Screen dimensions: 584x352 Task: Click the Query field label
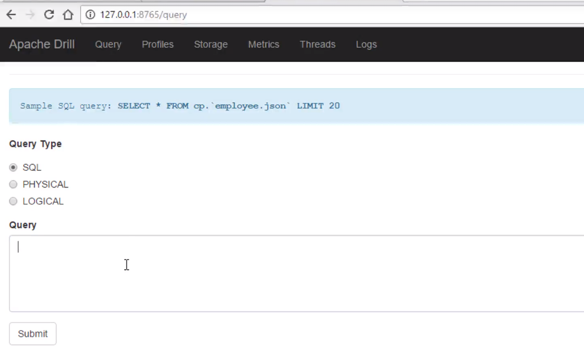(23, 225)
